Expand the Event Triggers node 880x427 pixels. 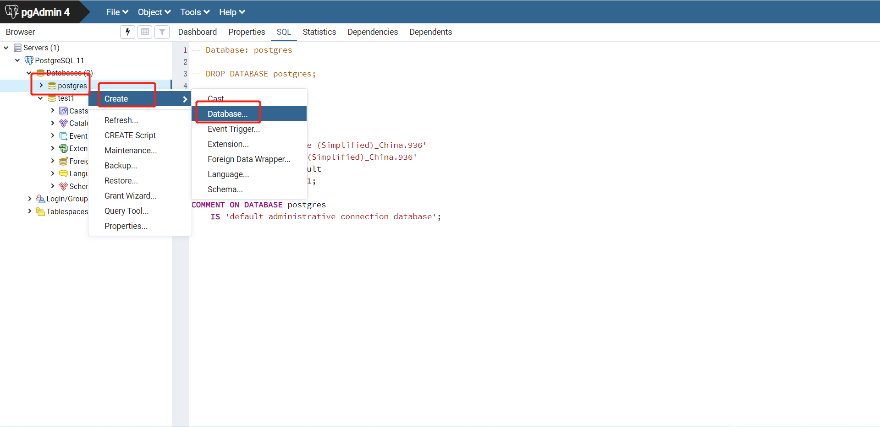(53, 136)
